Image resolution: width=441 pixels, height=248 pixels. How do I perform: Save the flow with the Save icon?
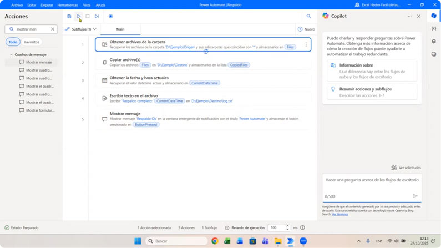pyautogui.click(x=69, y=16)
